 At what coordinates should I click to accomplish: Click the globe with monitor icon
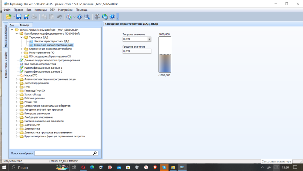(x=105, y=17)
